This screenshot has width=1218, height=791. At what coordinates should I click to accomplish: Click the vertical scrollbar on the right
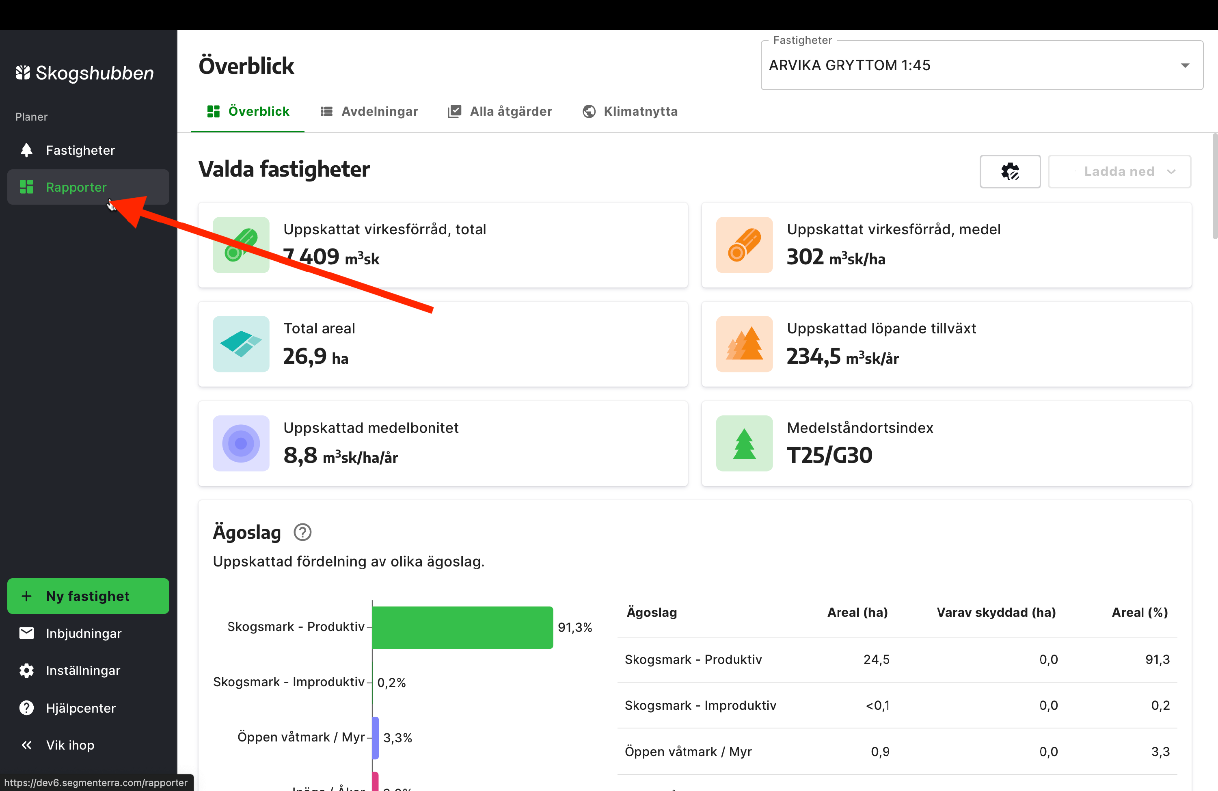(x=1214, y=187)
